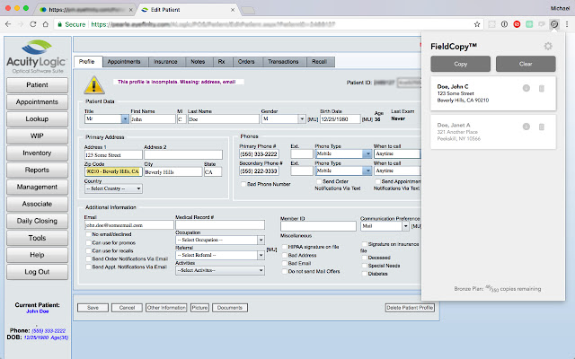Screen dimensions: 575x359
Task: Click red extension icon in browser toolbar
Action: (517, 24)
